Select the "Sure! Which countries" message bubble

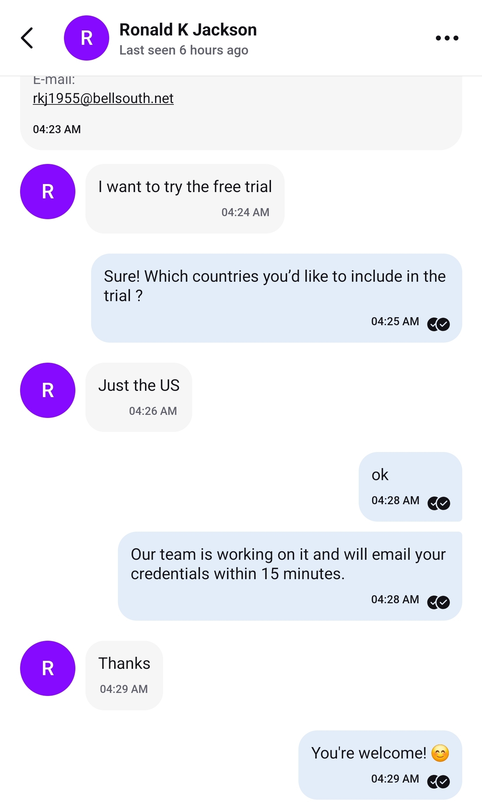click(277, 298)
